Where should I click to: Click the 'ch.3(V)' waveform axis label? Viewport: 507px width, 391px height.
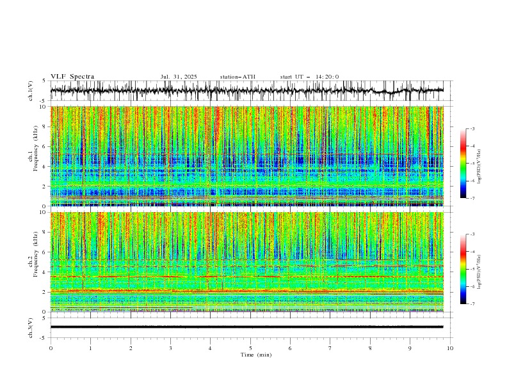[31, 328]
